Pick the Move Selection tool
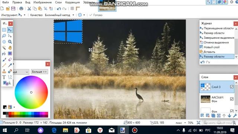Viewport: 238px width, 134px height. (x=10, y=36)
